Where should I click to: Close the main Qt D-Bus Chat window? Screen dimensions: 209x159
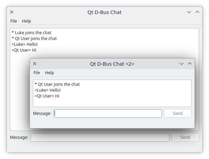click(x=12, y=12)
